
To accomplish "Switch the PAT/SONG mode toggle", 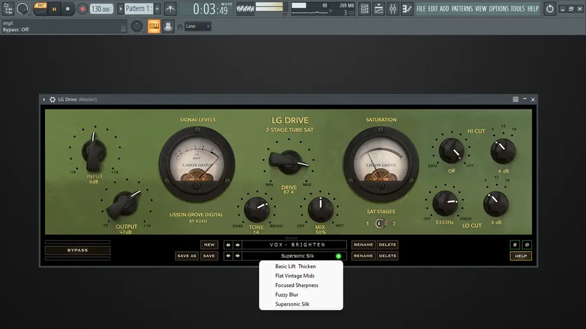I will 40,9.
